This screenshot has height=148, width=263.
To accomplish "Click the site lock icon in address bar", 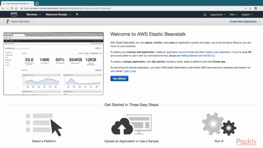I will 21,8.
